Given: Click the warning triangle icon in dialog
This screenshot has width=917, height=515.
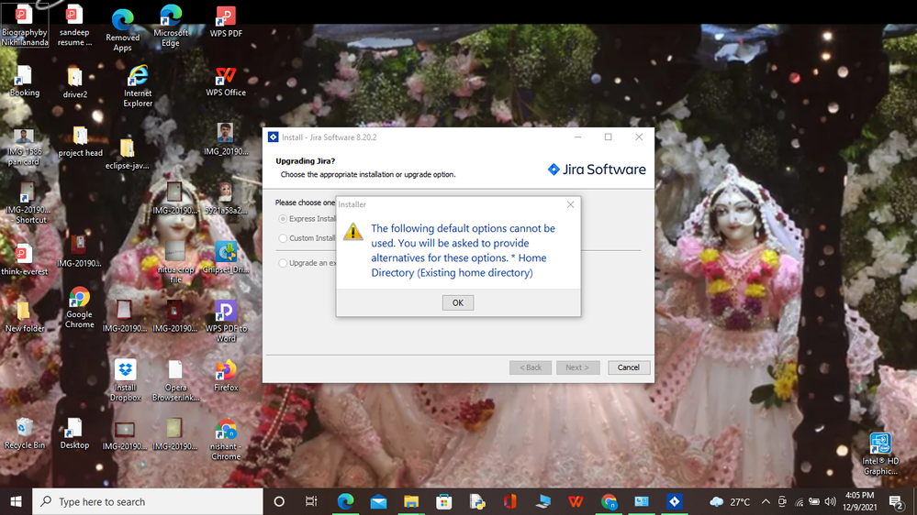Looking at the screenshot, I should coord(352,231).
